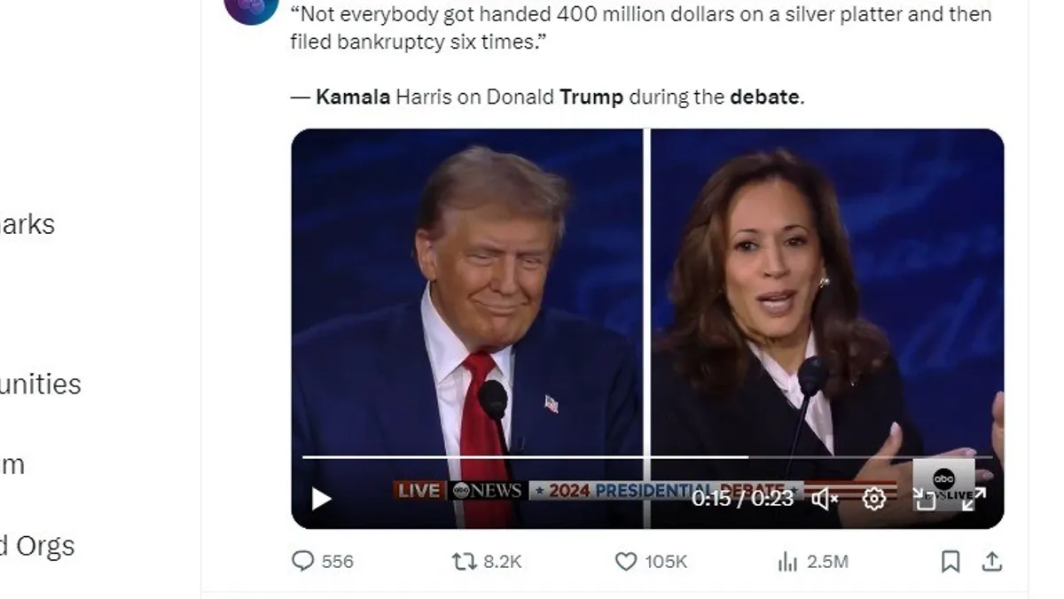Open the share post icon
The height and width of the screenshot is (599, 1064).
pos(992,561)
